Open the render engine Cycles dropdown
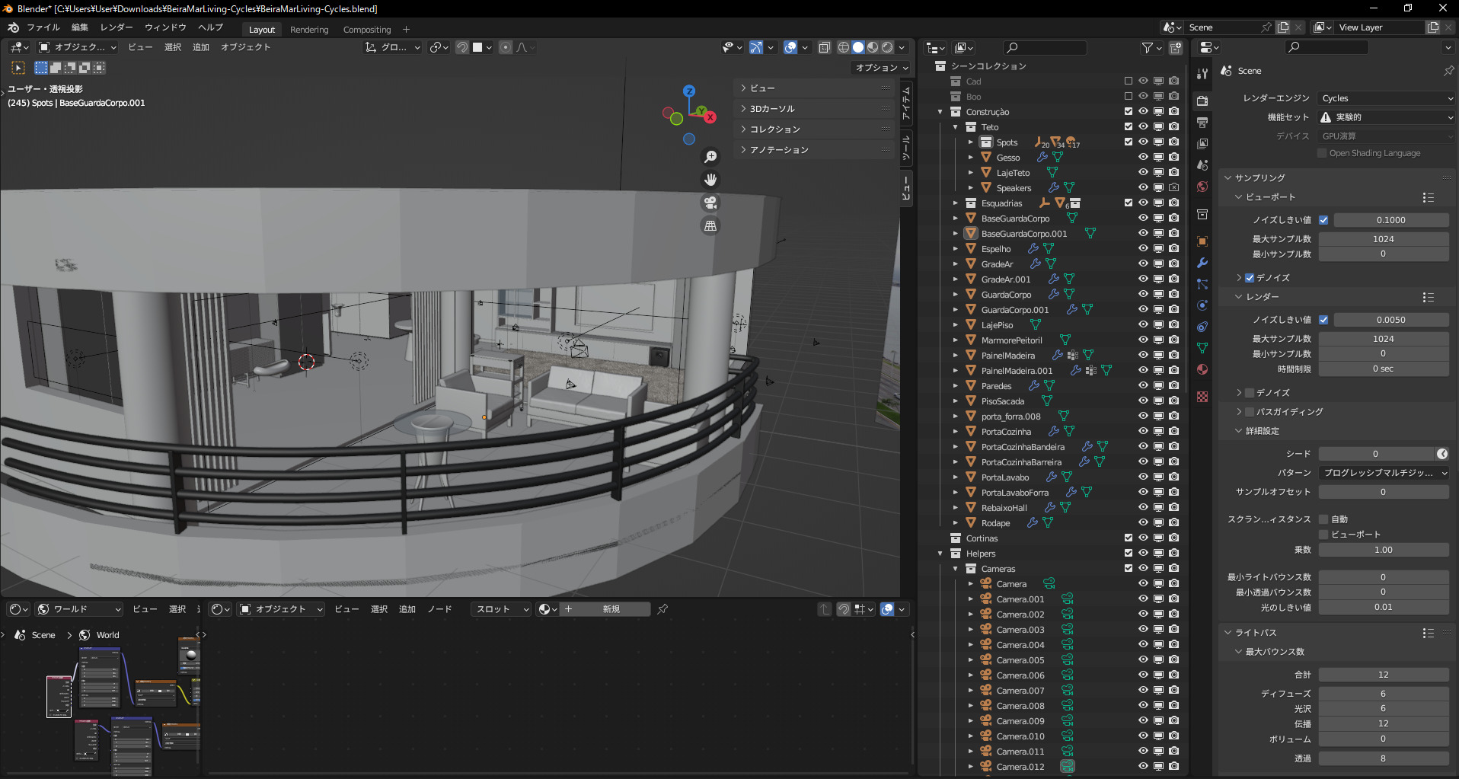Image resolution: width=1459 pixels, height=779 pixels. pyautogui.click(x=1387, y=98)
